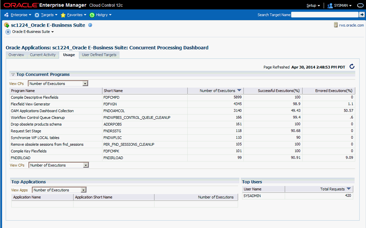Select the Usage tab
The width and height of the screenshot is (366, 228).
(69, 55)
